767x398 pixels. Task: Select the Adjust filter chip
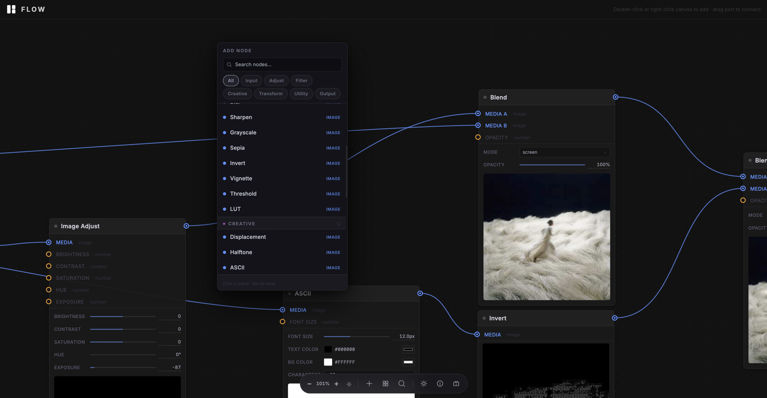click(x=276, y=81)
